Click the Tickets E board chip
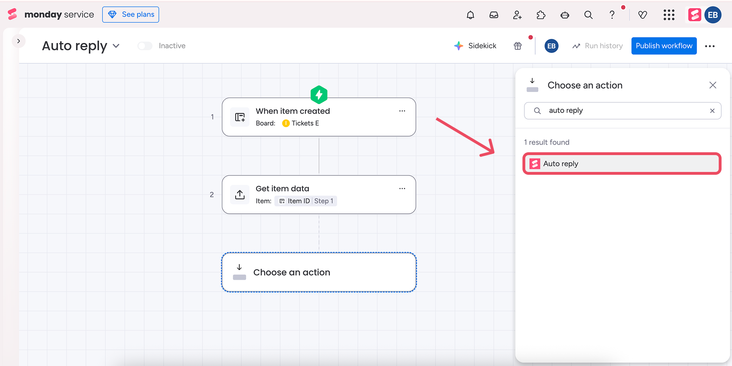The height and width of the screenshot is (366, 732). 300,123
